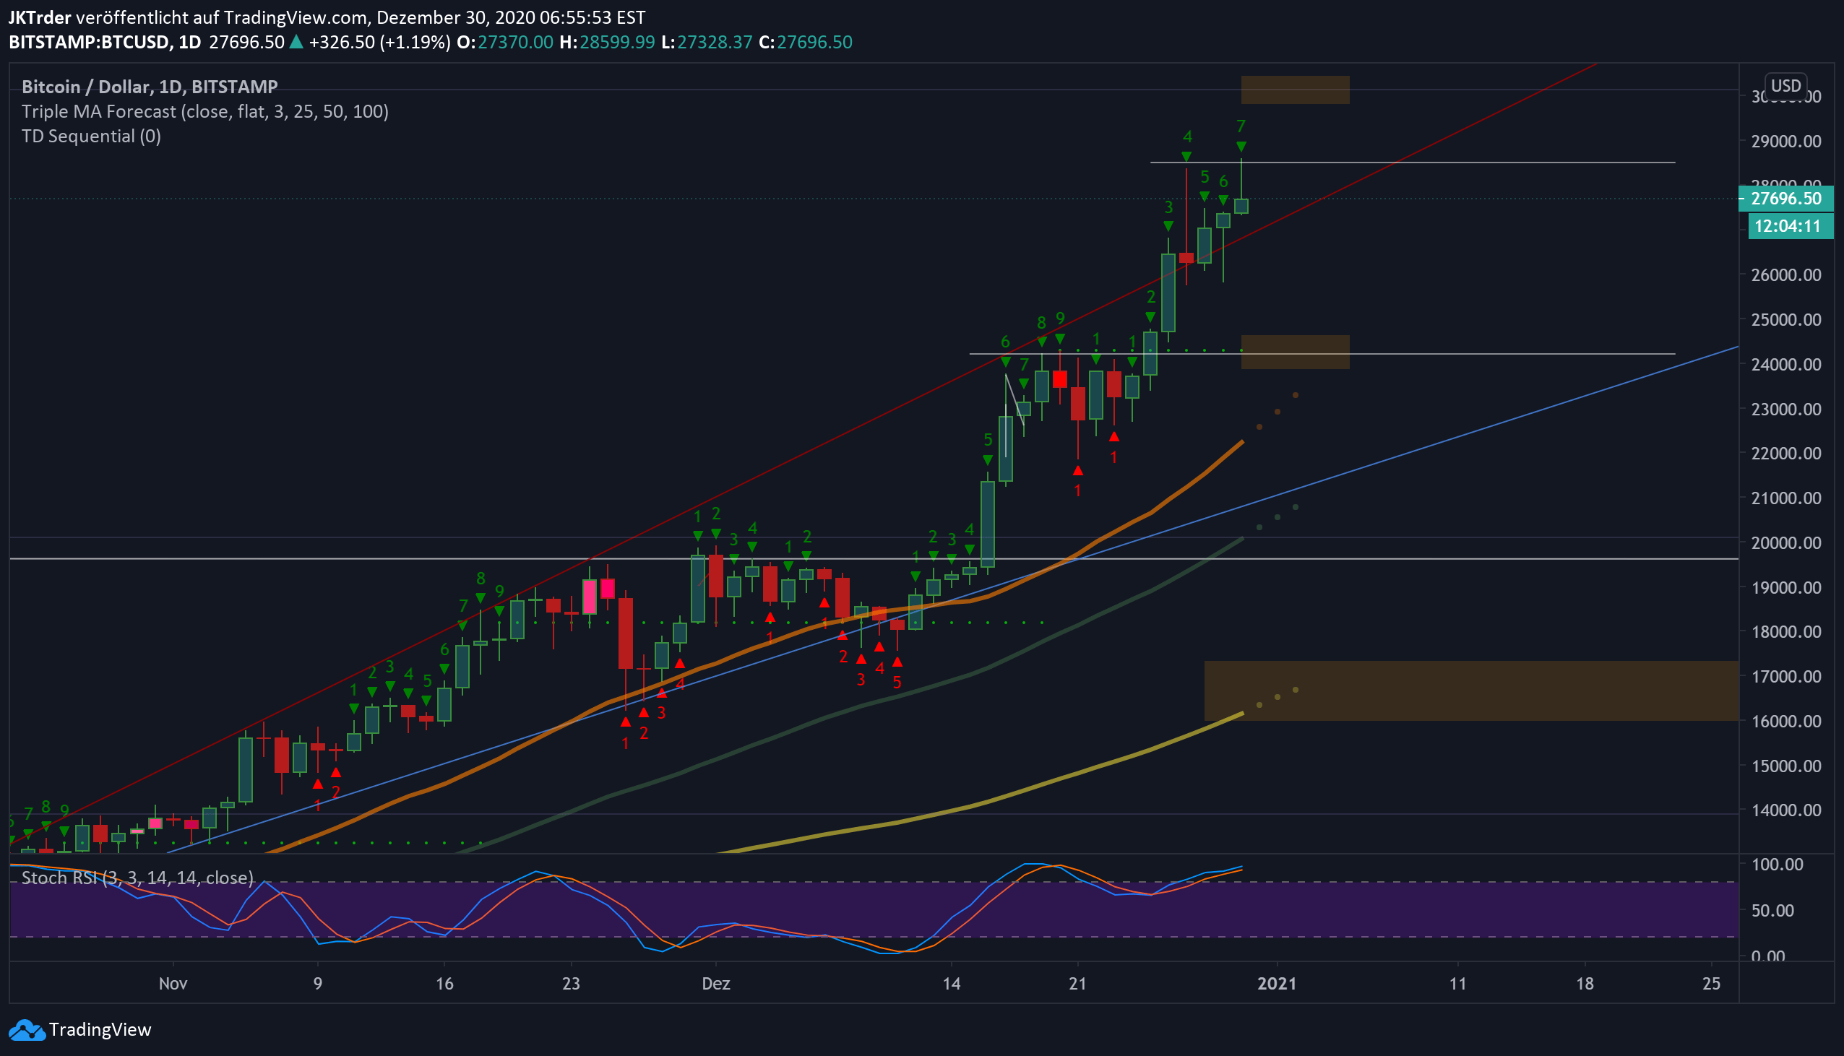Click the 19000.00 price axis label
The height and width of the screenshot is (1056, 1844).
click(x=1786, y=587)
